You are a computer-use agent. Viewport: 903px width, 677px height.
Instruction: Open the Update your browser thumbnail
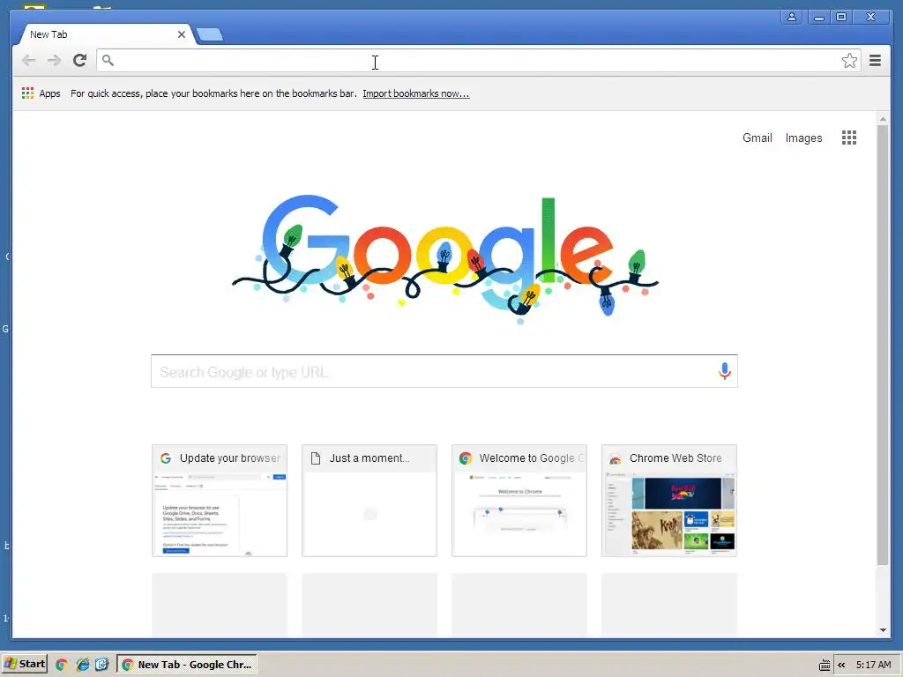click(220, 501)
